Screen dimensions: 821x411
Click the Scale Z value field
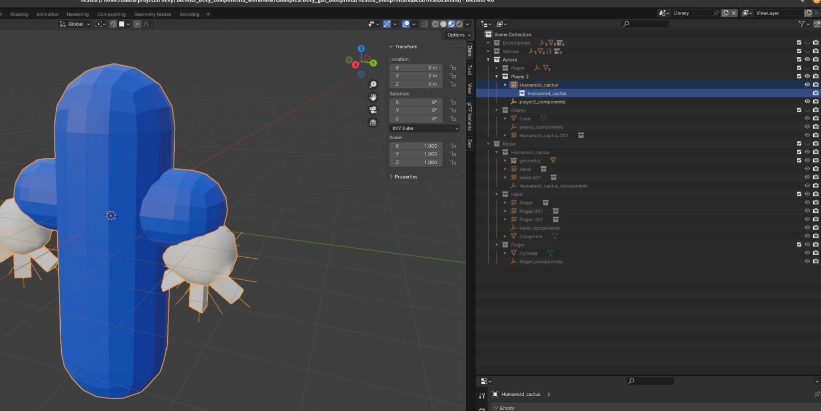416,162
